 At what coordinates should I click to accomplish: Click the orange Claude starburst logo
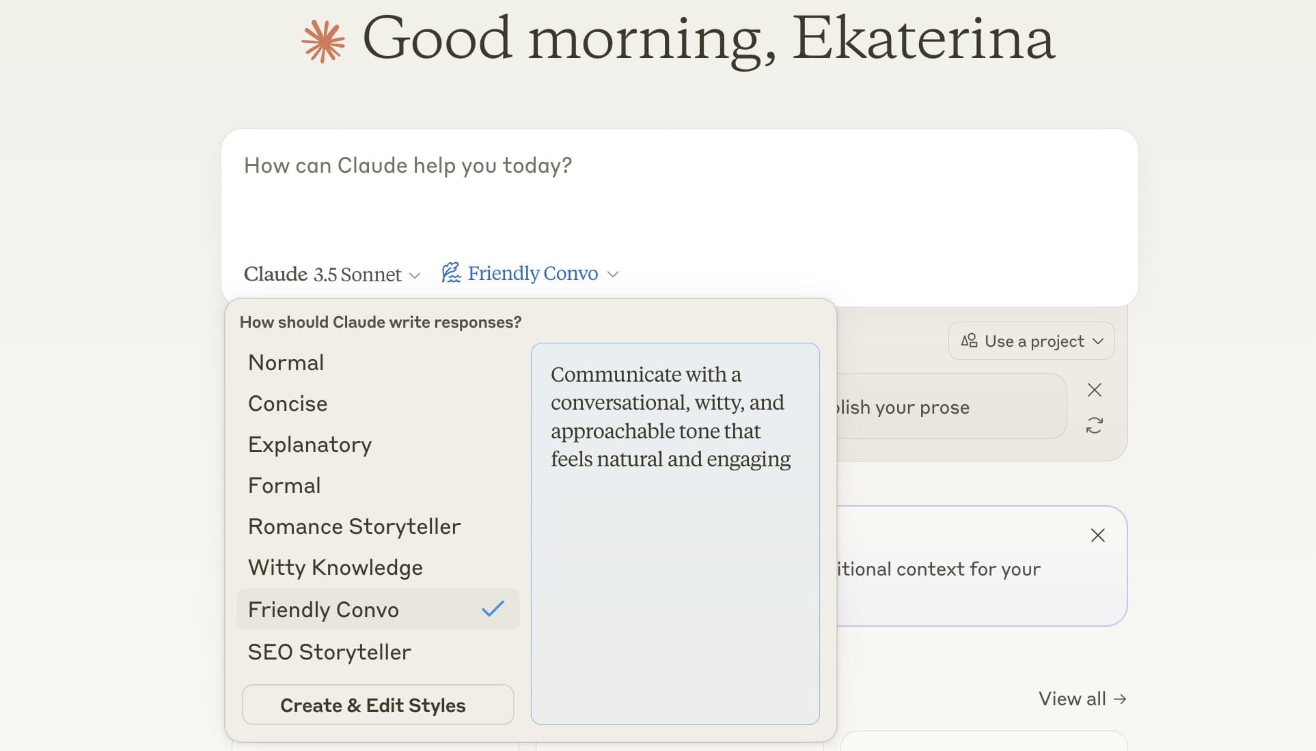pos(323,41)
